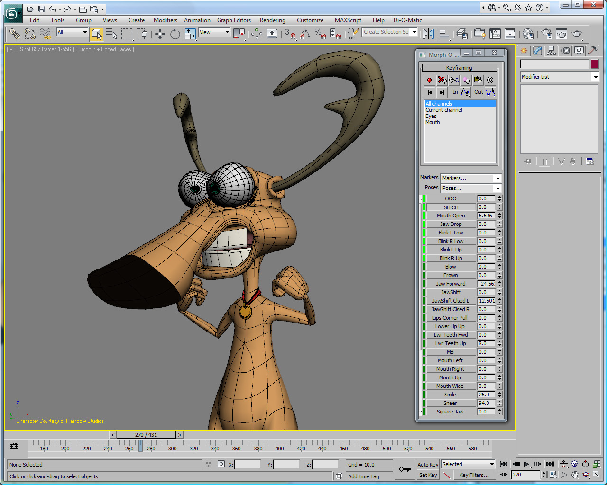Viewport: 607px width, 485px height.
Task: Click the Key Filters button
Action: pyautogui.click(x=473, y=475)
